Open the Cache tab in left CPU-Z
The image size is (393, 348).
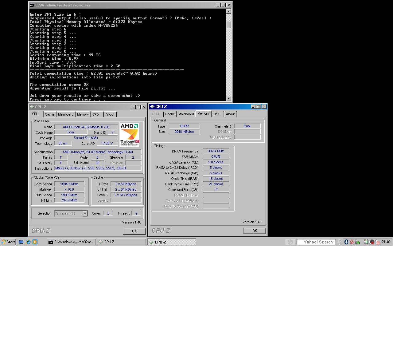[x=49, y=114]
